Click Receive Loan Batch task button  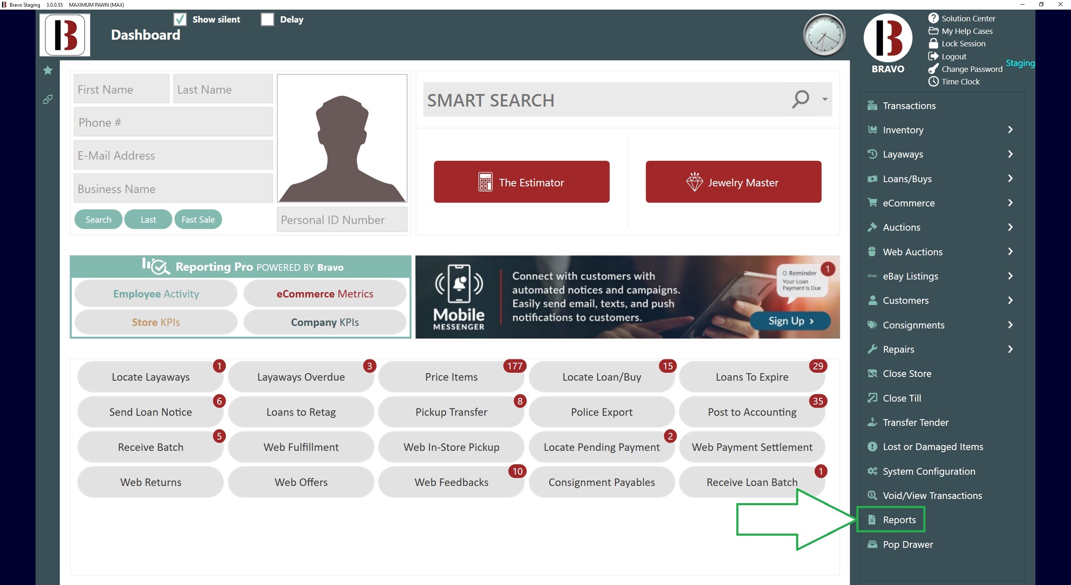pos(752,482)
